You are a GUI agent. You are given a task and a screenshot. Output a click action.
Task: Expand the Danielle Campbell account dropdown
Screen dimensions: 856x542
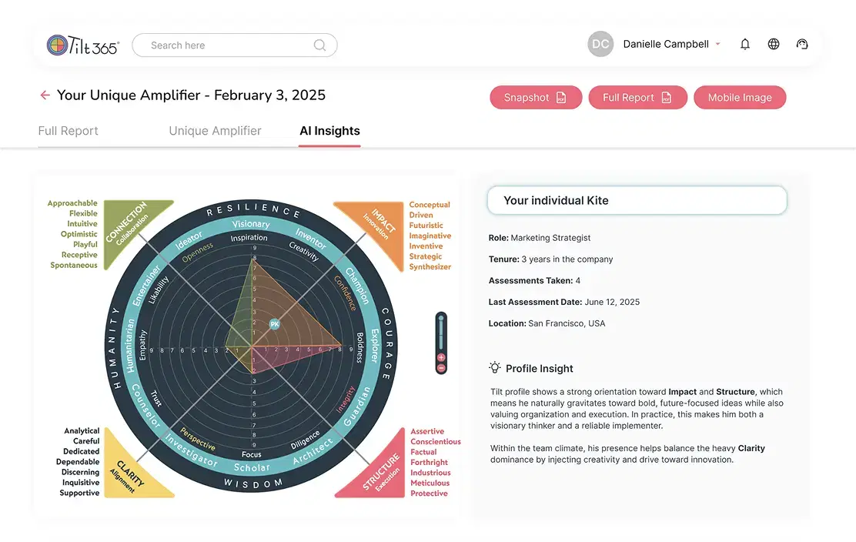click(x=718, y=44)
